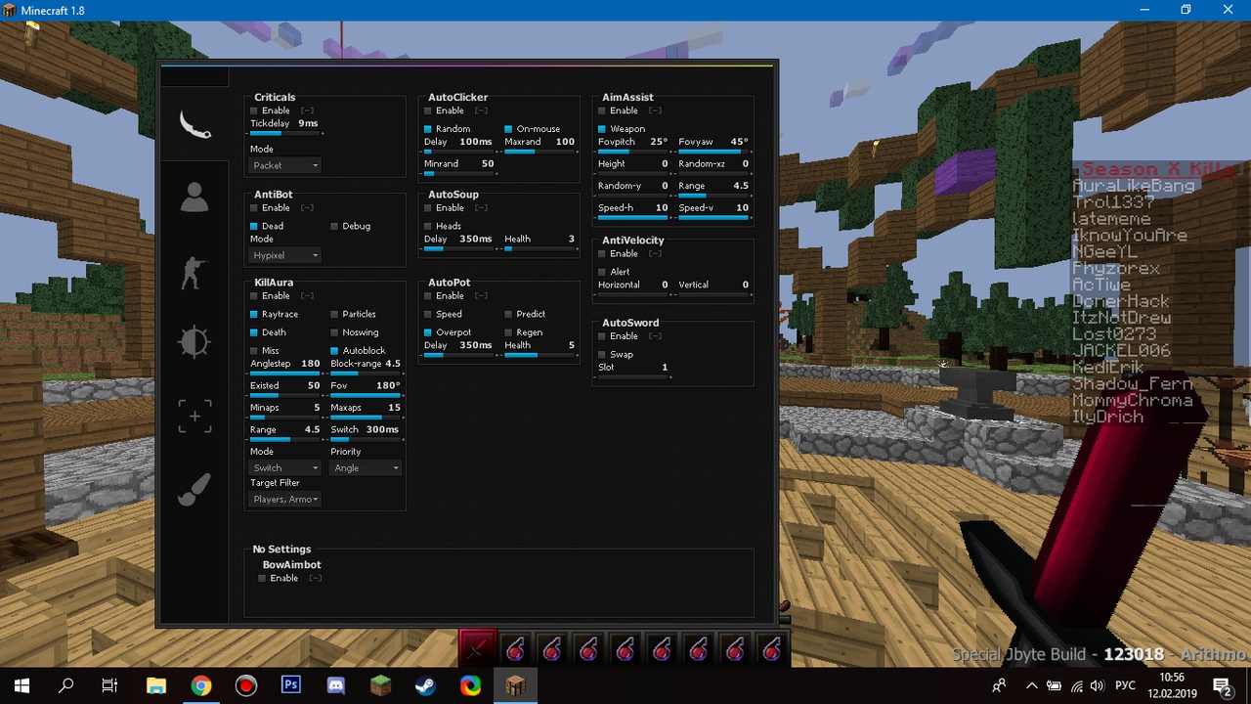Image resolution: width=1251 pixels, height=704 pixels.
Task: Toggle the Weapon checkbox in AimAssist
Action: point(602,129)
